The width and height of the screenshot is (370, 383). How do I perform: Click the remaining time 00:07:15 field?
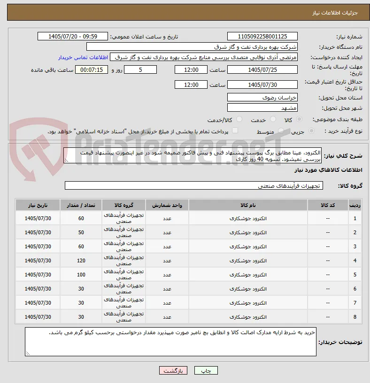[x=92, y=69]
